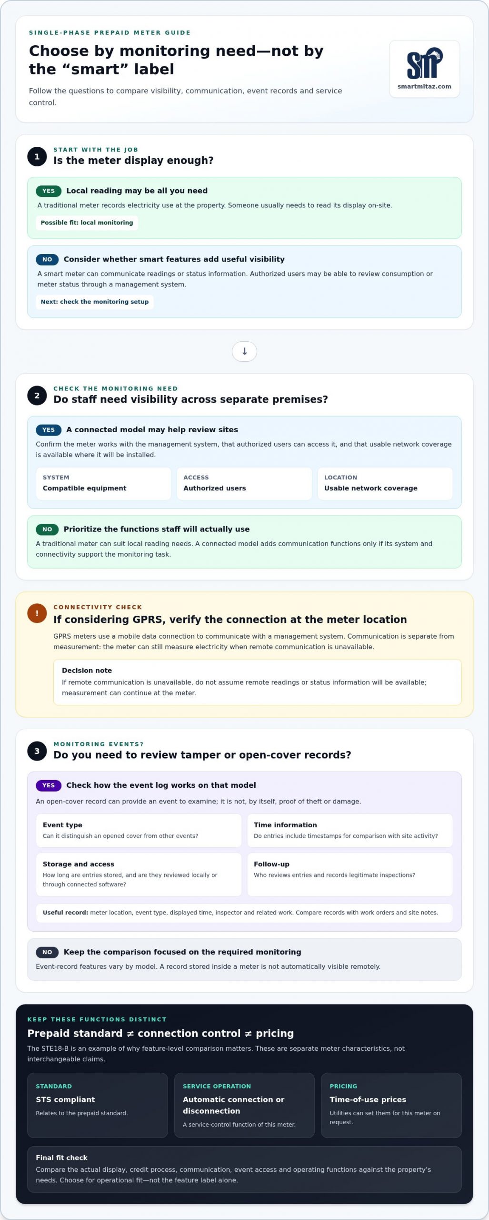Select the Event type card

point(139,830)
